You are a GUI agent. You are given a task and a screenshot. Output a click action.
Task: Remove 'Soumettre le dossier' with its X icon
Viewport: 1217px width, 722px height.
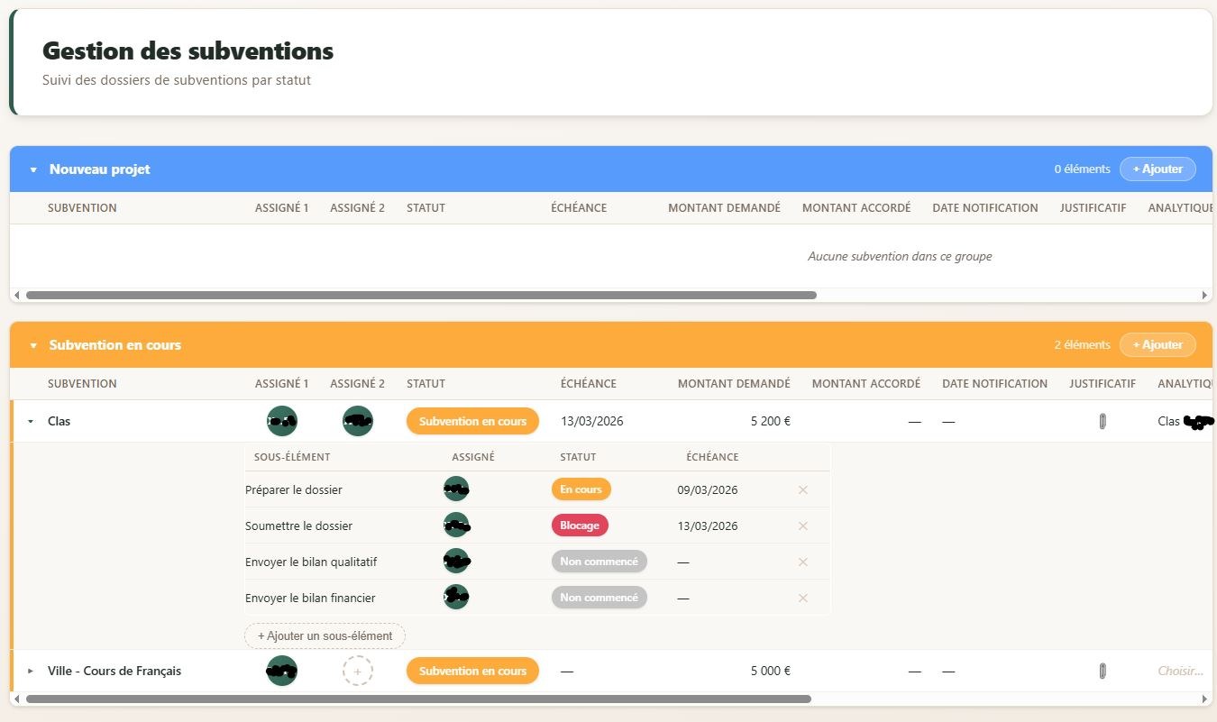pyautogui.click(x=802, y=526)
